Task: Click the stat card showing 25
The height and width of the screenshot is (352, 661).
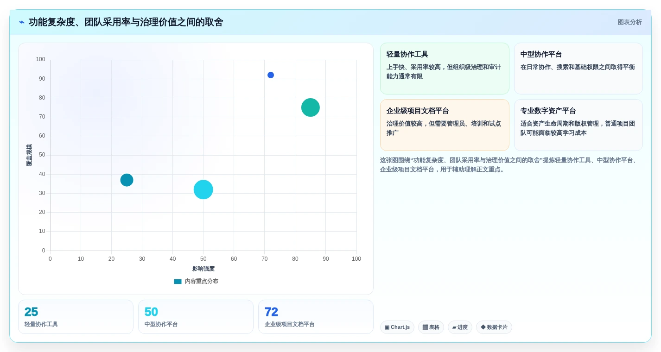Action: point(76,317)
